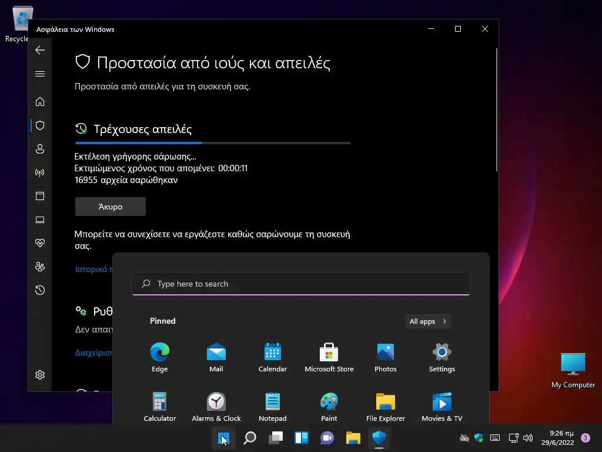This screenshot has width=602, height=452.
Task: Click Windows Security tray shield icon
Action: pyautogui.click(x=479, y=438)
